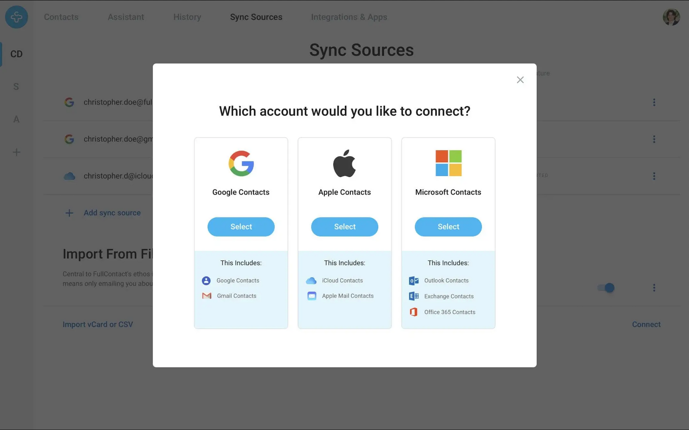Open the options menu for the iCloud sync source

pos(654,176)
